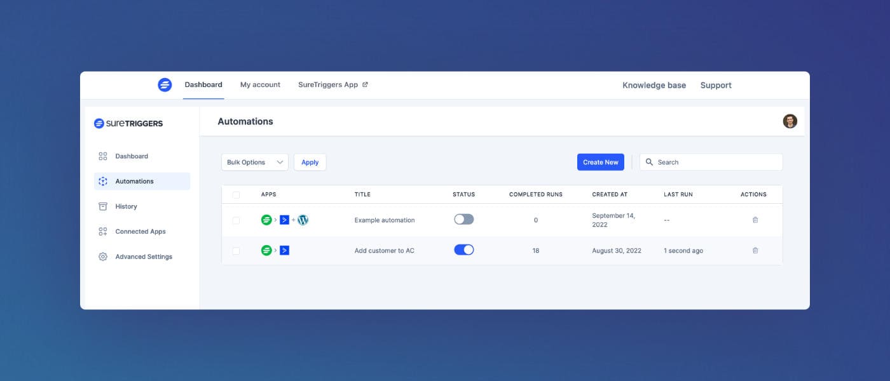890x381 pixels.
Task: Select the History archive icon in sidebar
Action: (103, 206)
